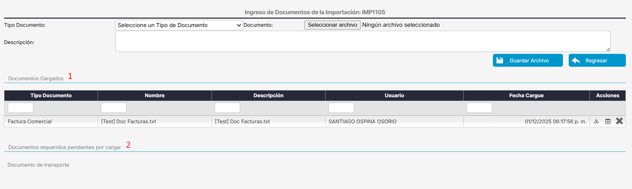The height and width of the screenshot is (189, 632).
Task: Delete the Factura Comercial row
Action: pos(619,121)
